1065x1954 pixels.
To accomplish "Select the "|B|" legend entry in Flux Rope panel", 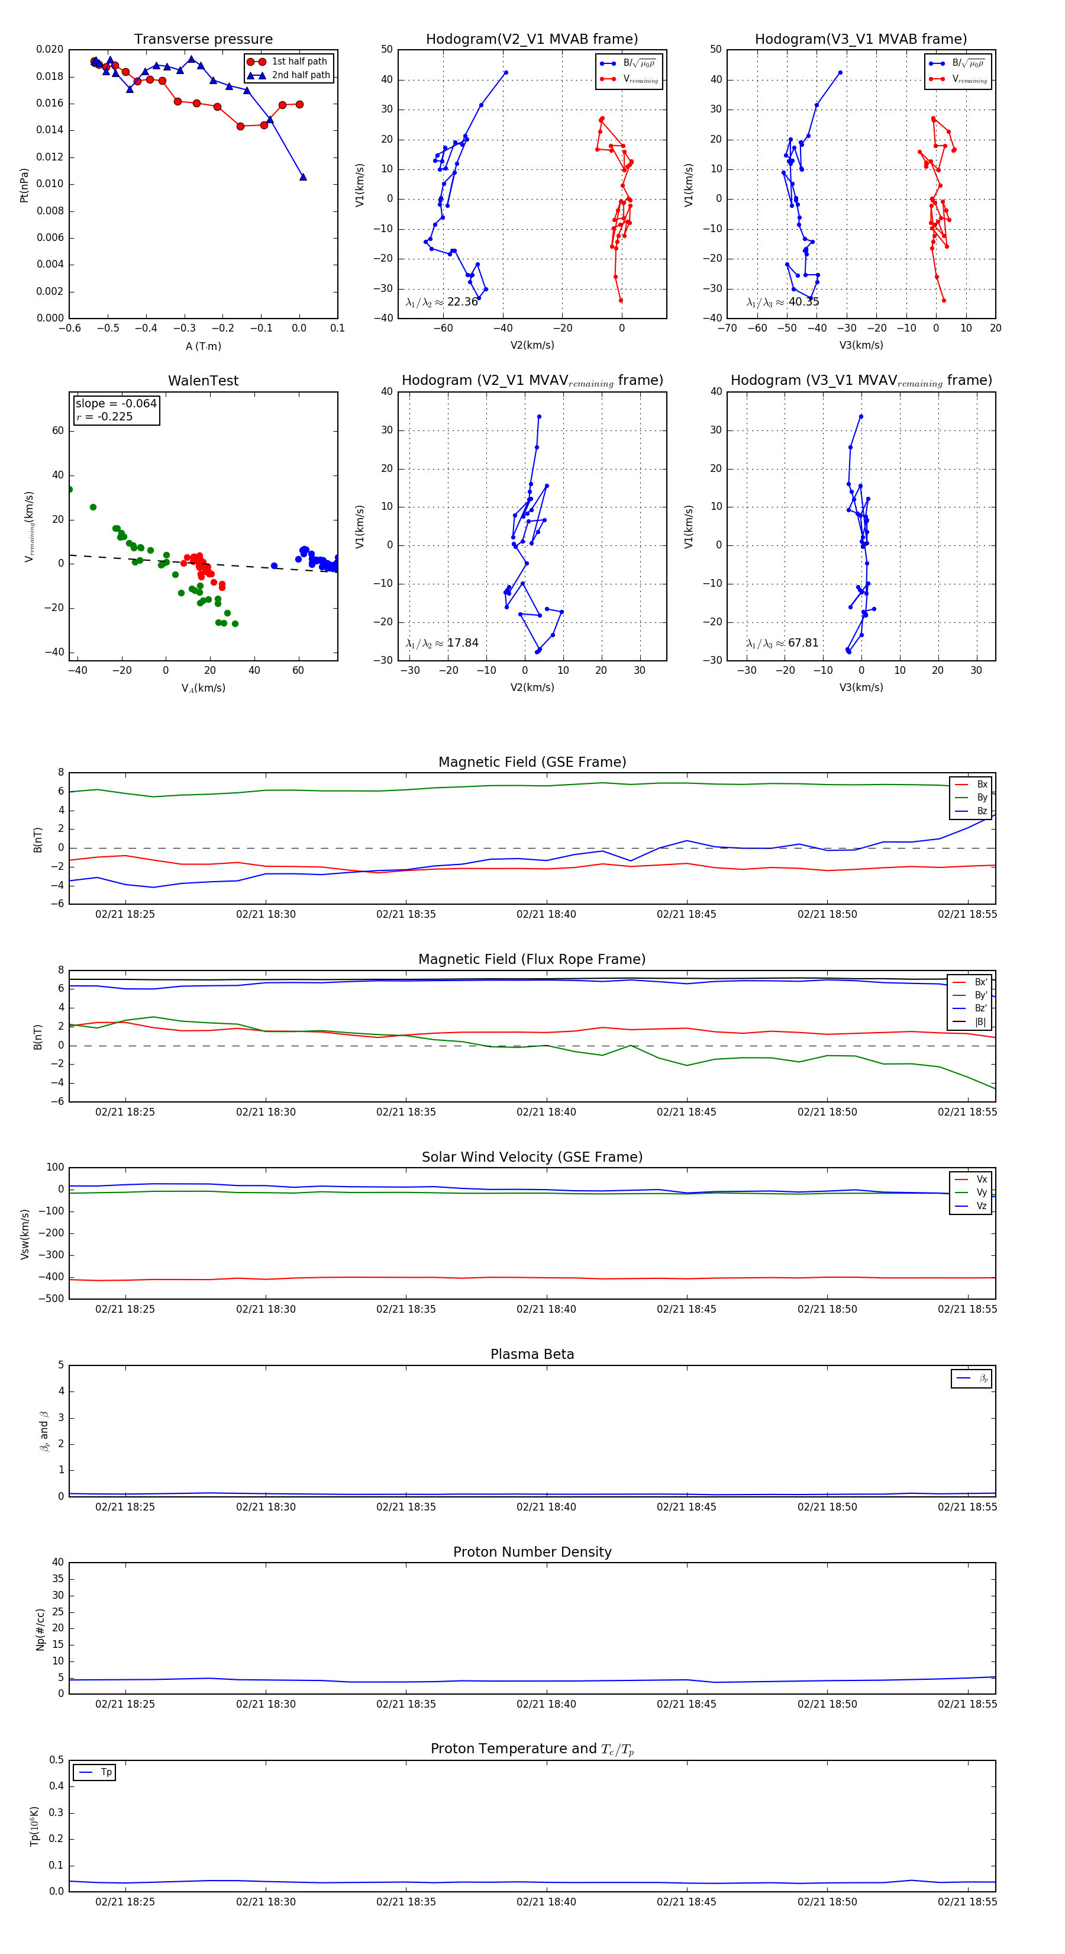I will [970, 1022].
